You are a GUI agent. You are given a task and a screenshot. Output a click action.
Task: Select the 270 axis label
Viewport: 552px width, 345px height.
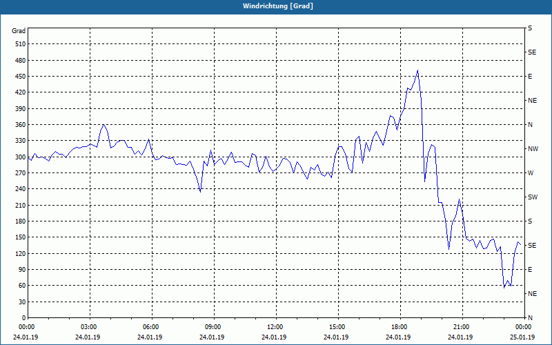[x=20, y=173]
